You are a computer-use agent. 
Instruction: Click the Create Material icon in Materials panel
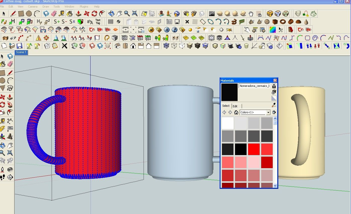coord(274,92)
